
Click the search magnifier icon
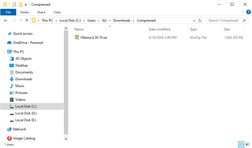point(244,20)
